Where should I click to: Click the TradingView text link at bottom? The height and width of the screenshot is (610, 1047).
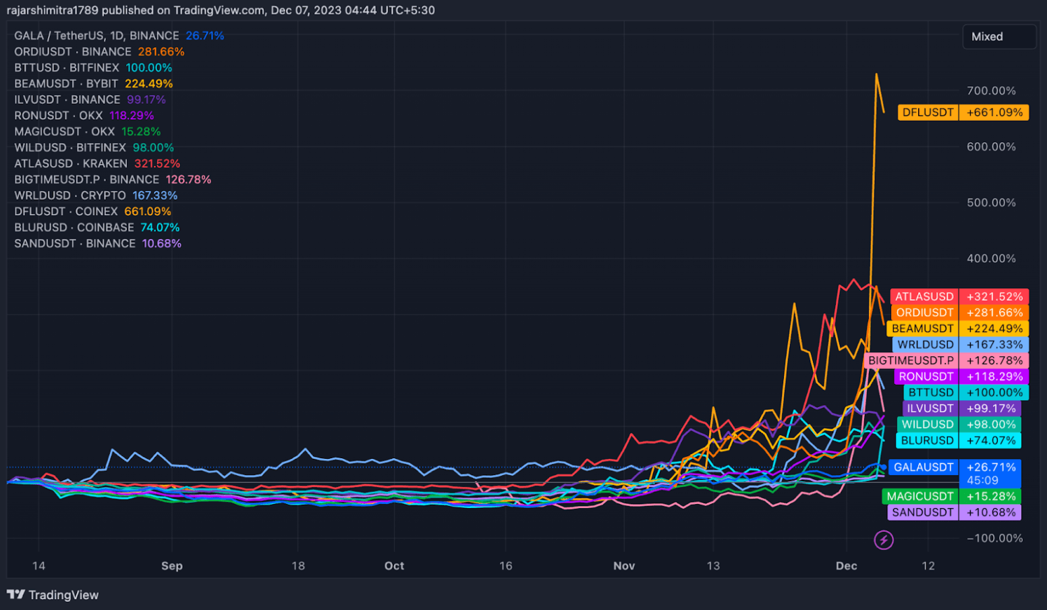[x=63, y=595]
